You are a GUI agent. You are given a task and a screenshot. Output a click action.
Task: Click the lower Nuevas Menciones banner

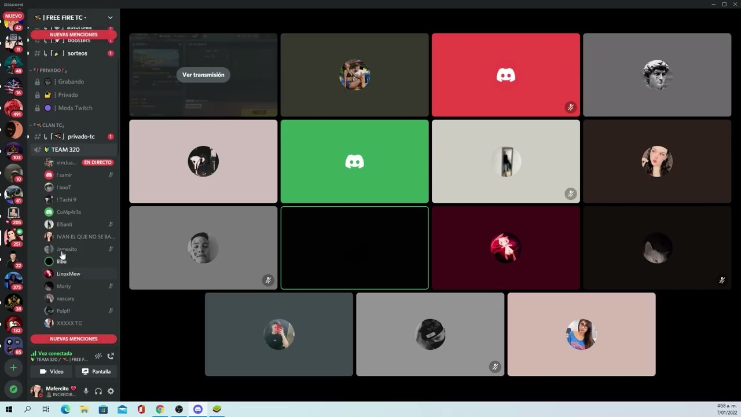tap(74, 339)
